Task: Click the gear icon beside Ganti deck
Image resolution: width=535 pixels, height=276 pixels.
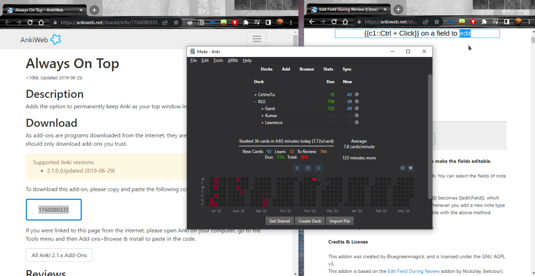Action: coord(357,109)
